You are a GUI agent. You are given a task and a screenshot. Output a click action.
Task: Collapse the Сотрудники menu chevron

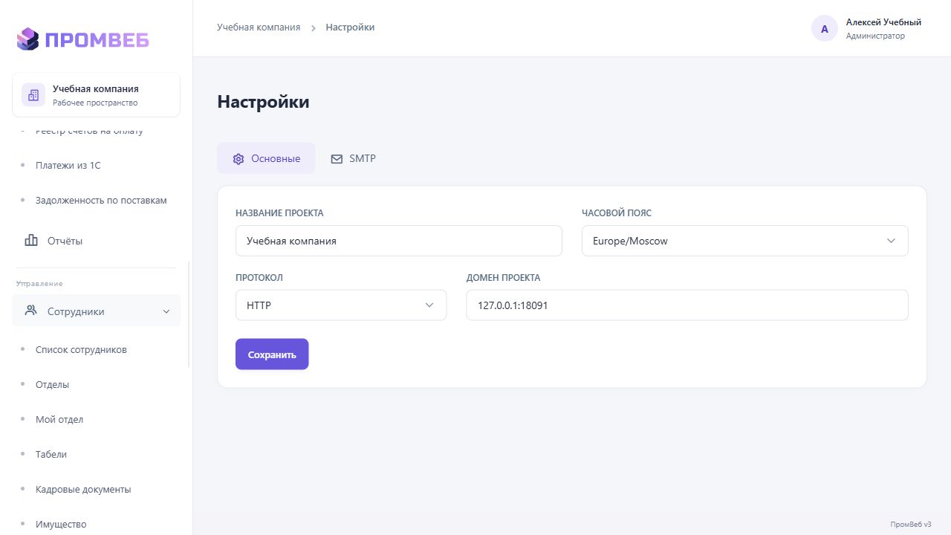coord(166,311)
